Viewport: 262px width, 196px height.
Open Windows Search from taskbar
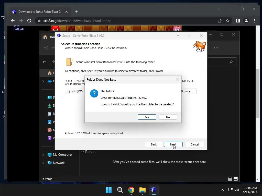point(120,190)
